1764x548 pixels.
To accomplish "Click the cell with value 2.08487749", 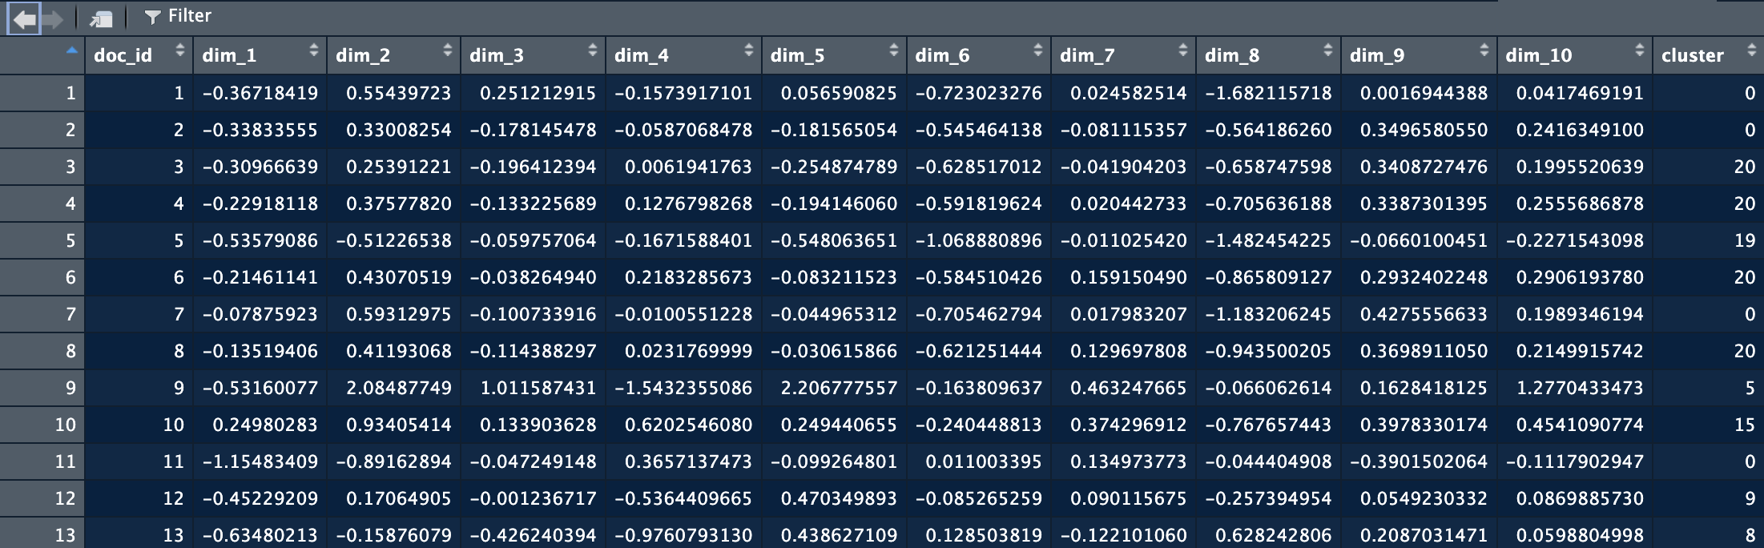I will click(398, 388).
